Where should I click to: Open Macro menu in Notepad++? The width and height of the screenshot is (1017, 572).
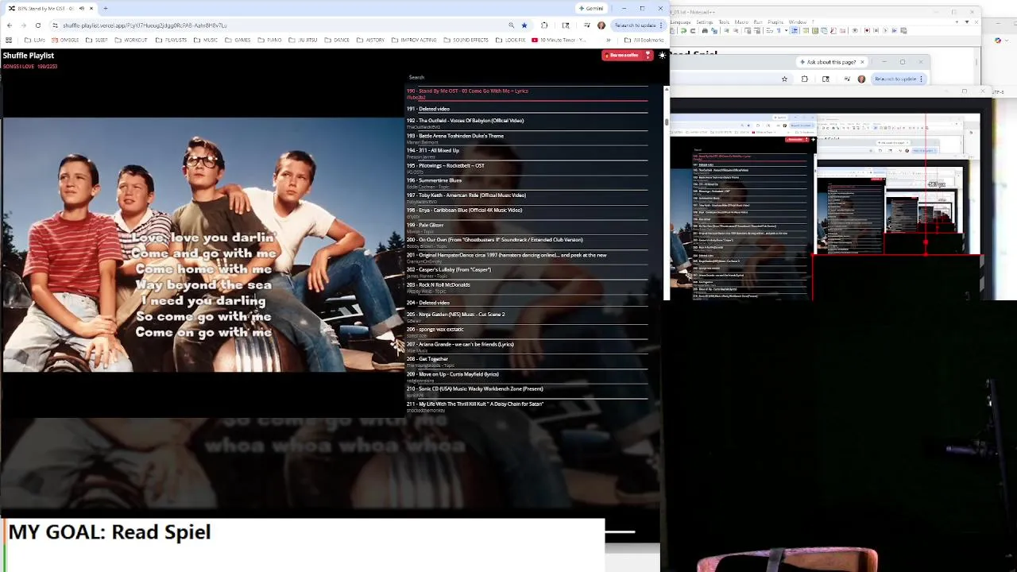click(x=741, y=22)
